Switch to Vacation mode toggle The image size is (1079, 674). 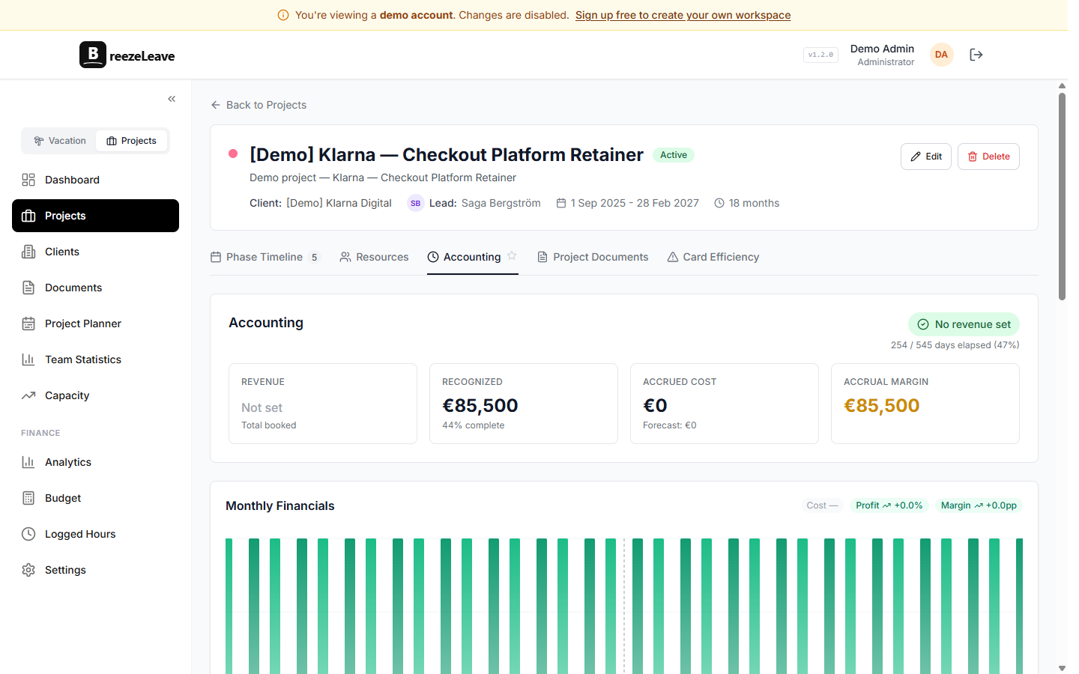tap(60, 141)
